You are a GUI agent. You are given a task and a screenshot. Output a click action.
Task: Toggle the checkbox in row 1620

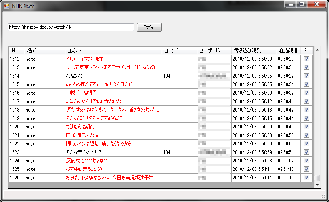(306, 127)
